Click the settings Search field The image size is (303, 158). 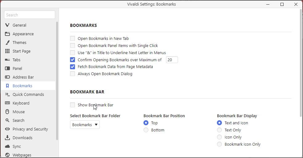(30, 15)
